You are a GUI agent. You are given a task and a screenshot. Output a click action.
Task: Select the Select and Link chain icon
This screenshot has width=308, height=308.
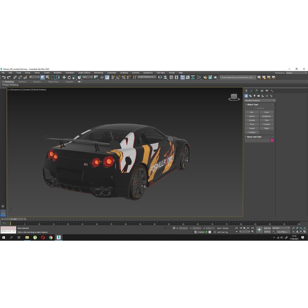15,77
